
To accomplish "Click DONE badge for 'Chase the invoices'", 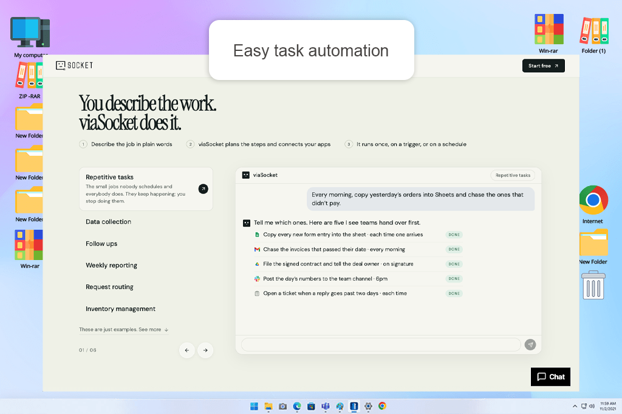I will click(454, 249).
